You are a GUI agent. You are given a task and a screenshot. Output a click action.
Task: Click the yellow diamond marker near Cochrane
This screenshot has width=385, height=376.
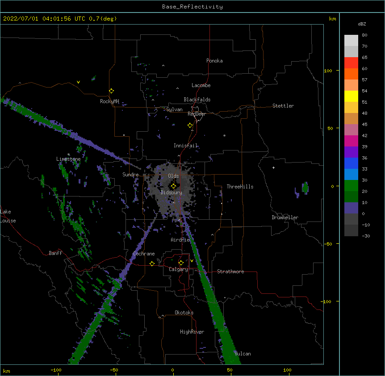pos(152,263)
